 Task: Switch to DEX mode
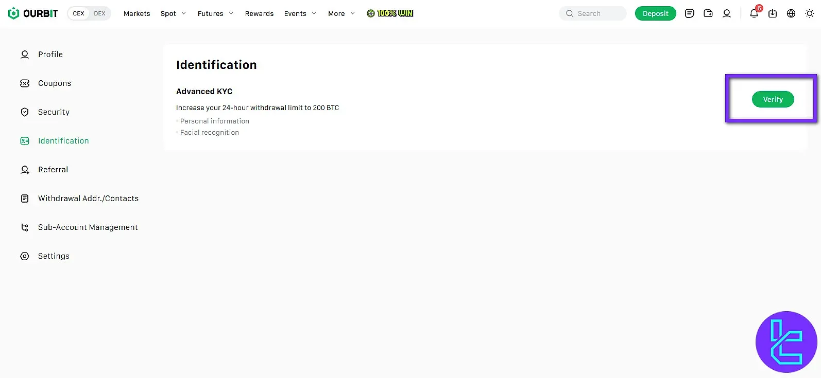click(99, 13)
